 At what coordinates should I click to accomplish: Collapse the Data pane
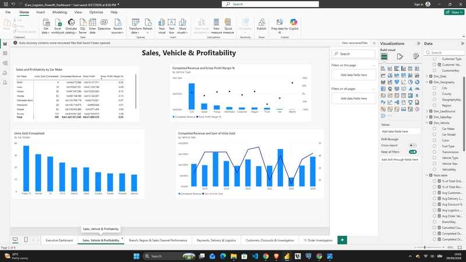pos(463,43)
